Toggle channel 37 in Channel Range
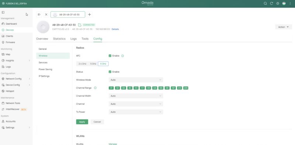The image size is (295, 145). [x=111, y=88]
